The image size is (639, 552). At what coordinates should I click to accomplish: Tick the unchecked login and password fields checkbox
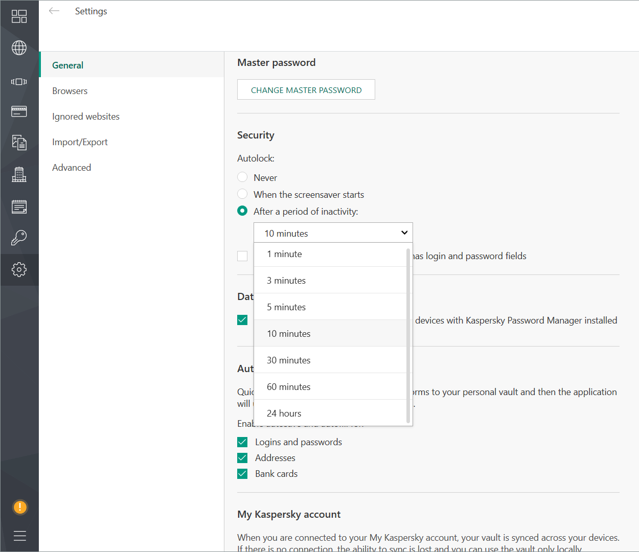[x=242, y=256]
